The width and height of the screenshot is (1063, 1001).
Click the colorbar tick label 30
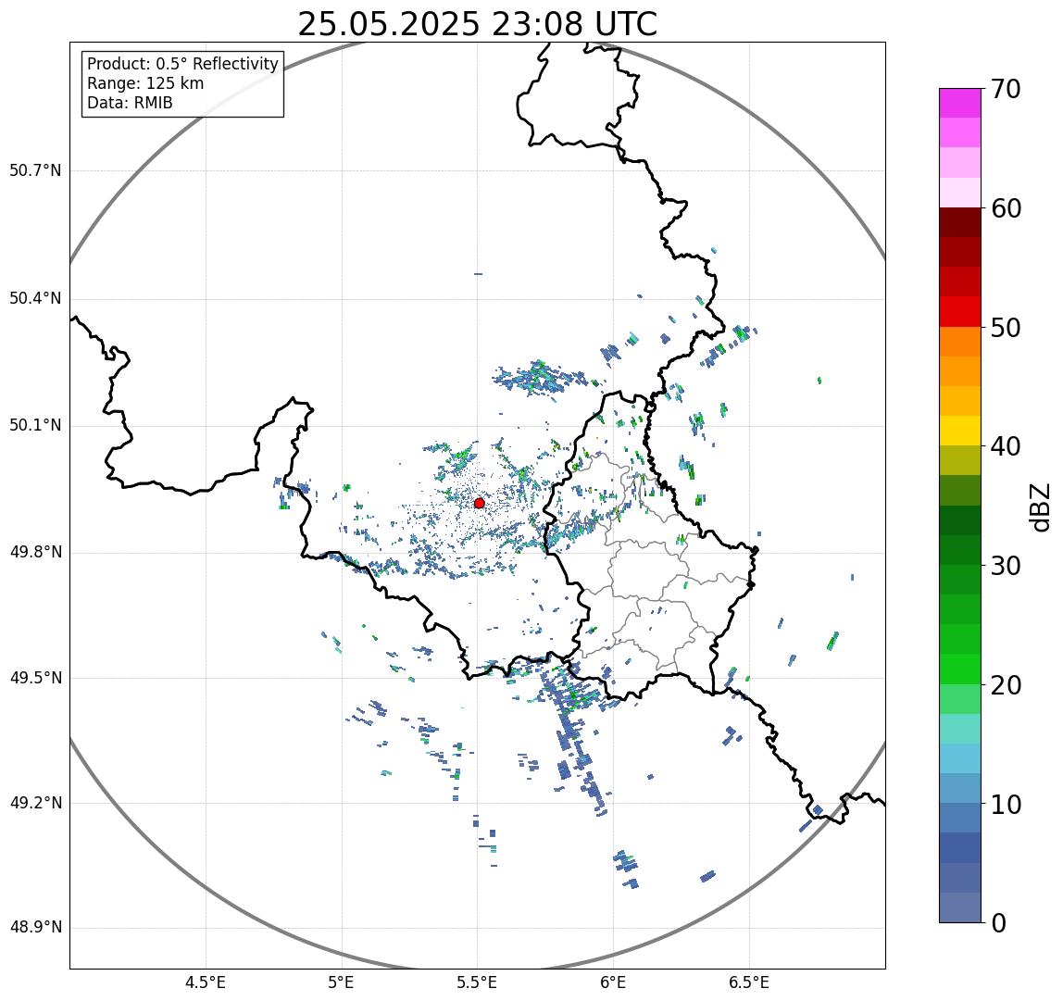tap(1006, 566)
